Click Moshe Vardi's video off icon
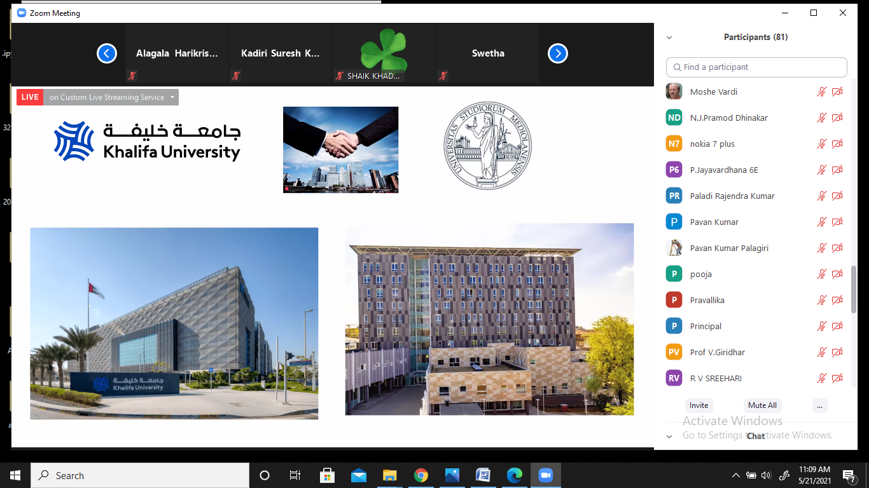The width and height of the screenshot is (869, 488). [837, 92]
